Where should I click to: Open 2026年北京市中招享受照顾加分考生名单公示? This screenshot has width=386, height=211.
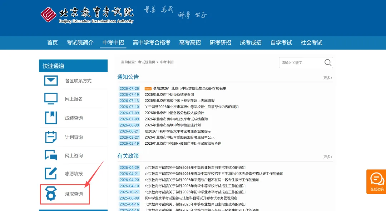click(x=179, y=137)
